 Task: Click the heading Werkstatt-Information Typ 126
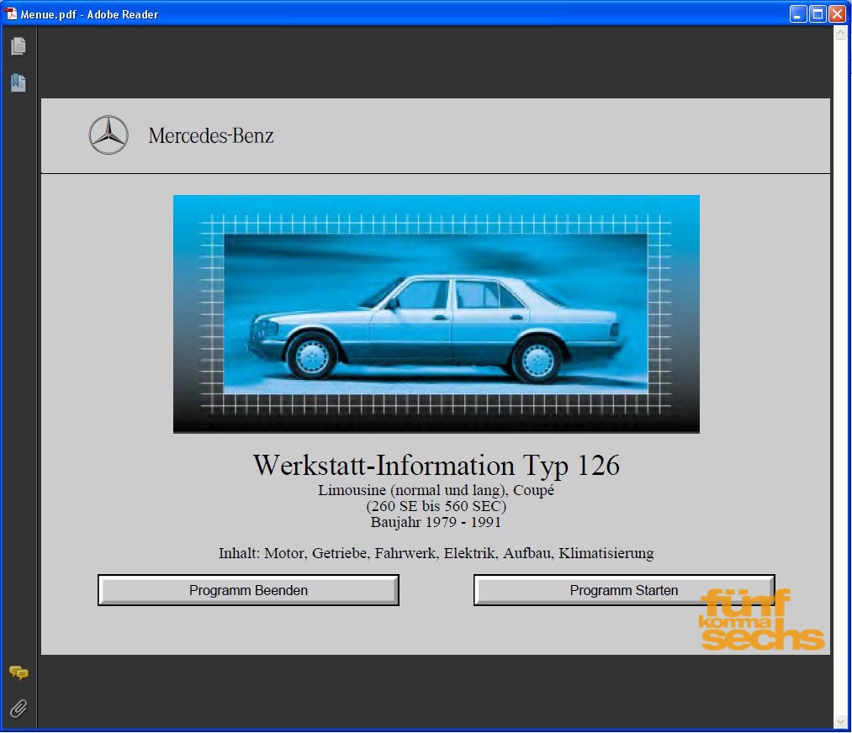click(x=437, y=466)
